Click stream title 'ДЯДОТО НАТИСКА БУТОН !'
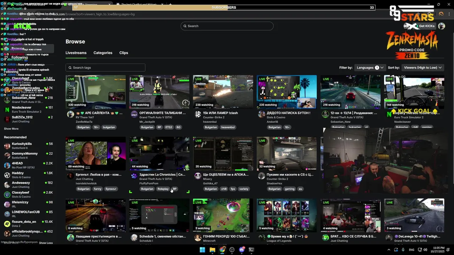The width and height of the screenshot is (454, 255). (289, 113)
